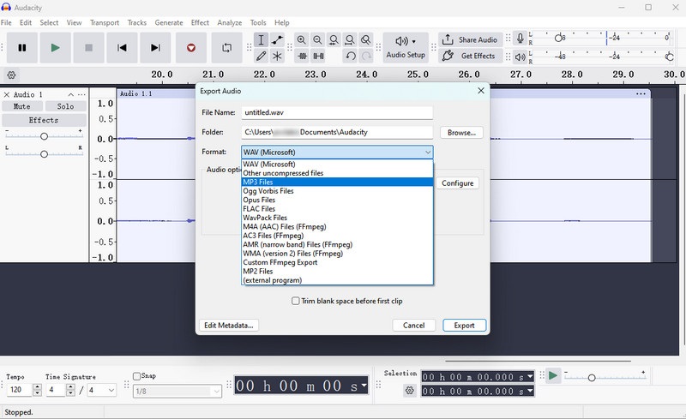Click the speaker playback meter icon

click(520, 57)
